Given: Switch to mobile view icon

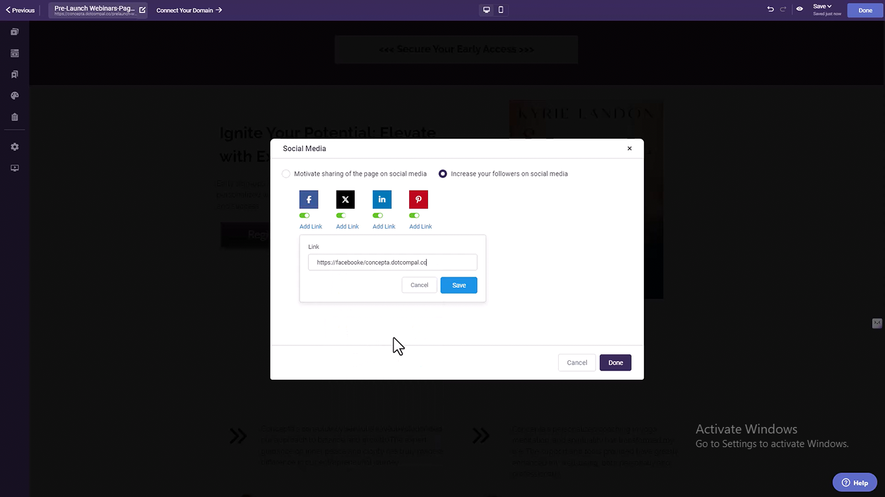Looking at the screenshot, I should 501,10.
